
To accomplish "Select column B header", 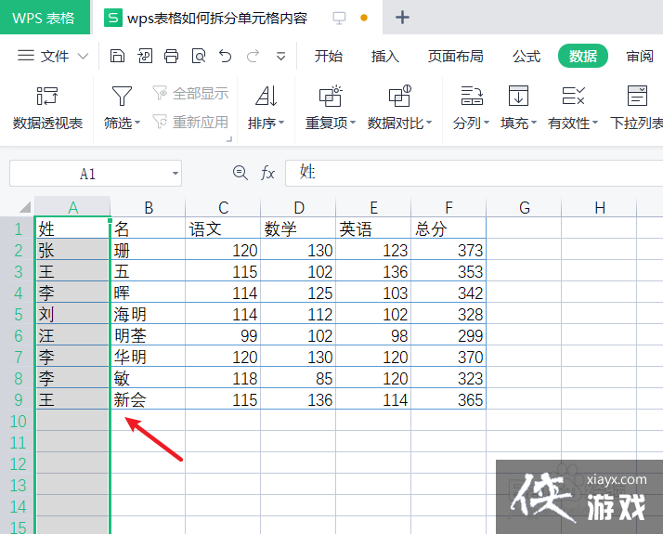I will point(148,207).
